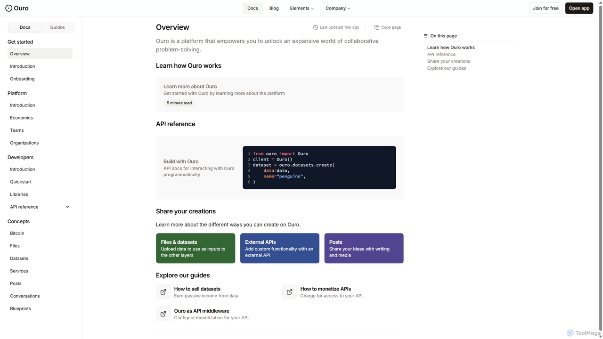Viewport: 603px width, 339px height.
Task: Open the API reference sidebar item
Action: (40, 207)
